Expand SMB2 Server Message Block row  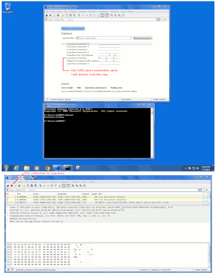[8, 221]
